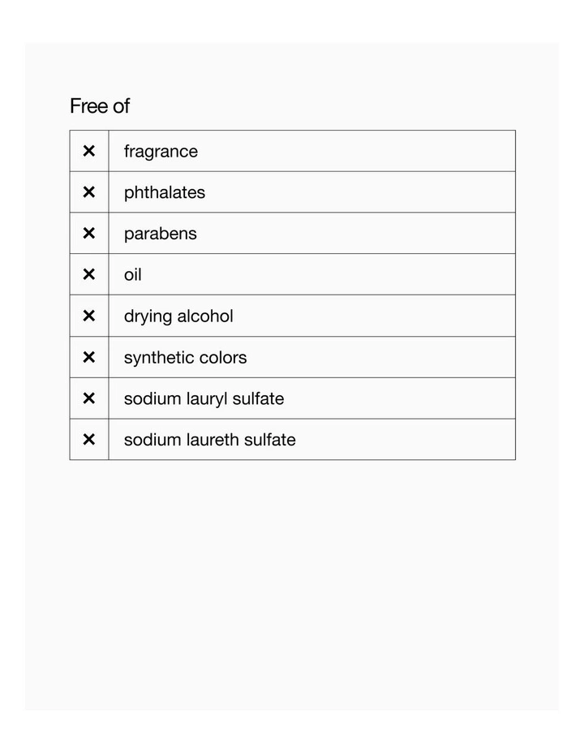Click the 'Free of' heading

coord(100,105)
